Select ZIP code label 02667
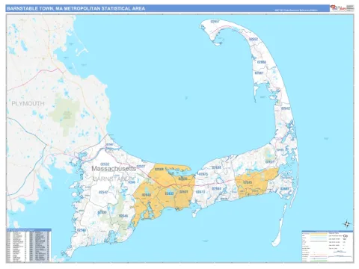359x269 pixels. click(x=259, y=73)
